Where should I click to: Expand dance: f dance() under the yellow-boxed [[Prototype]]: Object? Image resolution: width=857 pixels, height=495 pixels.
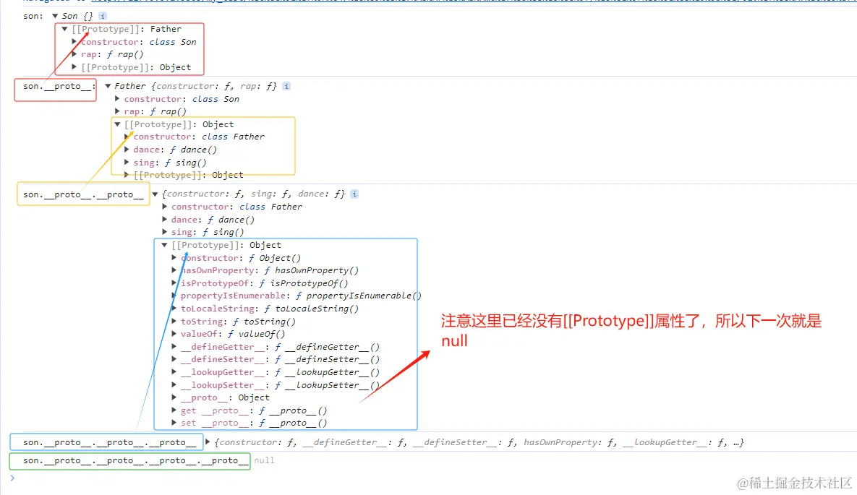coord(127,149)
